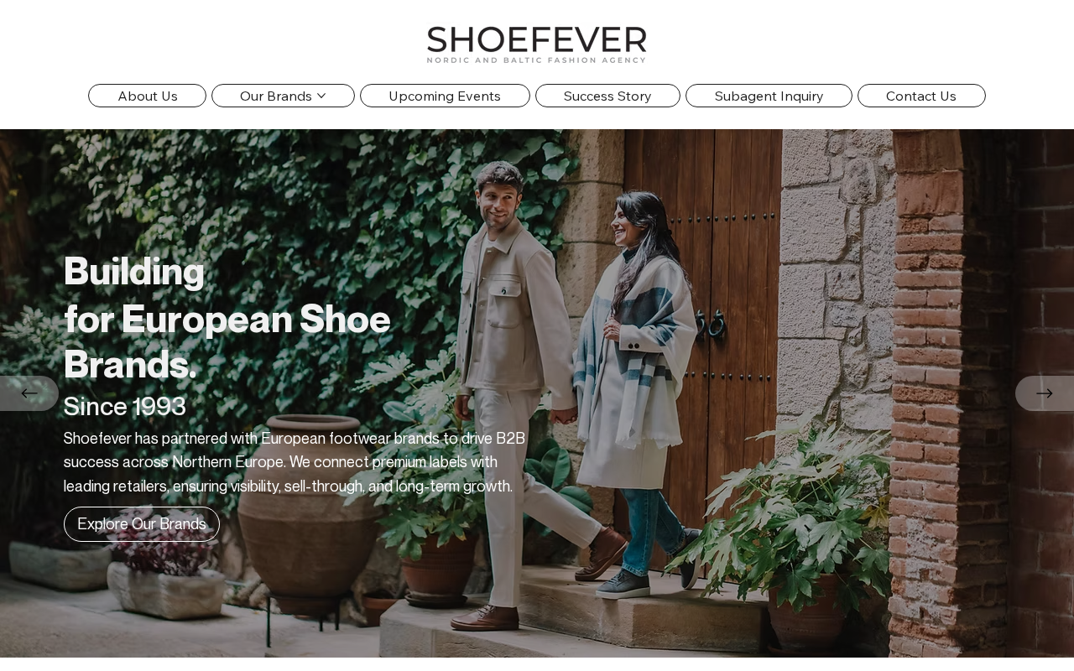This screenshot has height=671, width=1074.
Task: Navigate to Contact Us
Action: (921, 96)
